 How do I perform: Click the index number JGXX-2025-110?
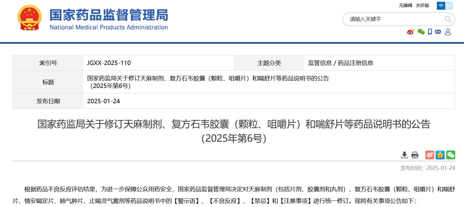109,63
